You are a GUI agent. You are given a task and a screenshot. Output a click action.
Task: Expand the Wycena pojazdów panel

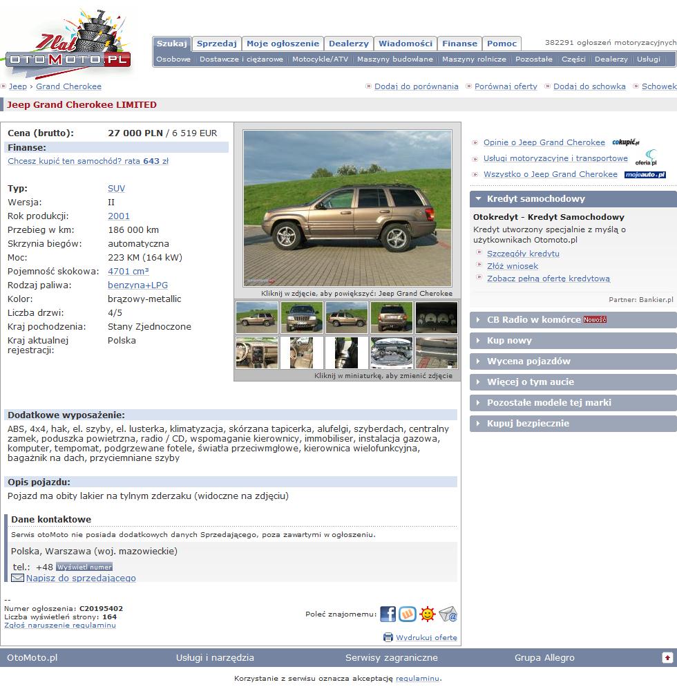(x=573, y=361)
